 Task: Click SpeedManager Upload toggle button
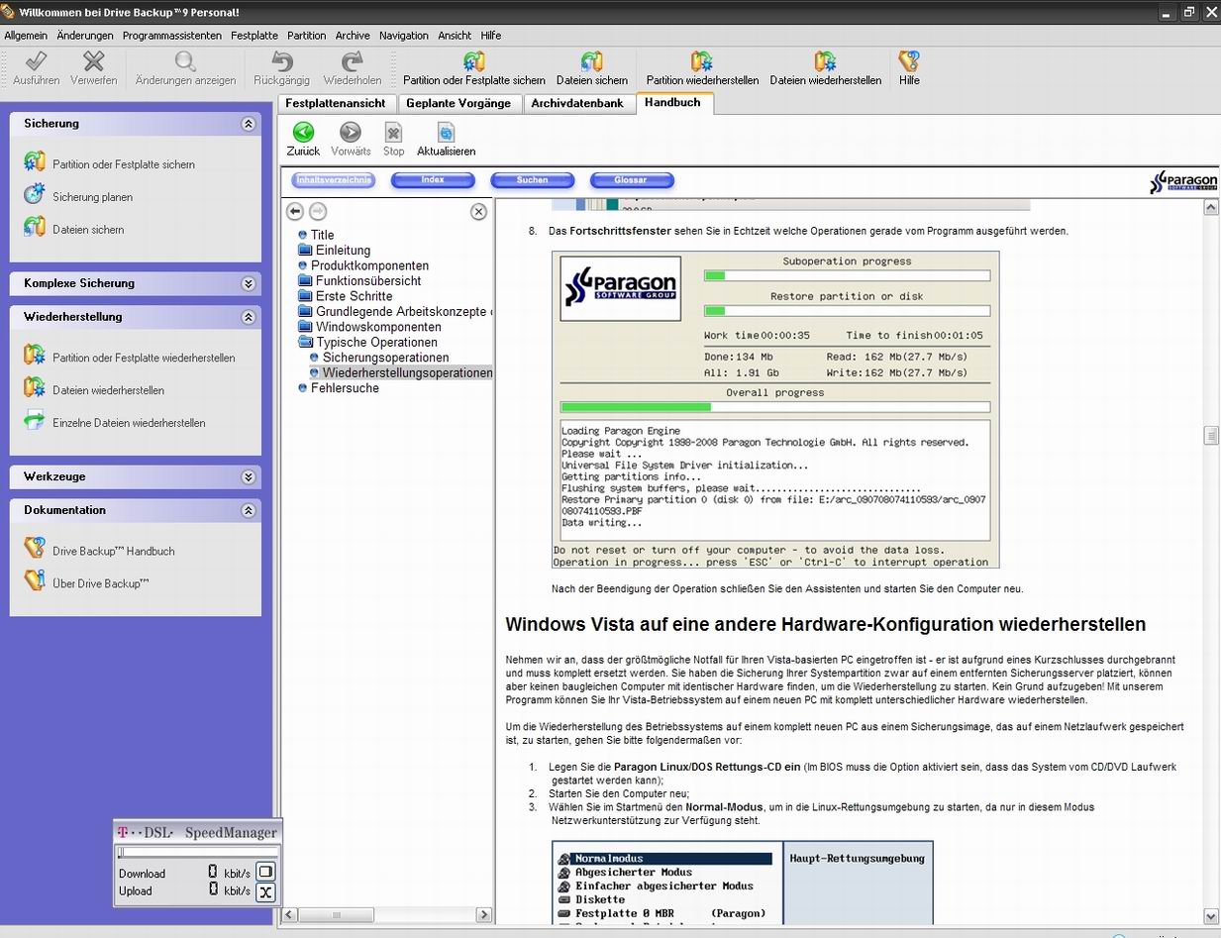(265, 891)
